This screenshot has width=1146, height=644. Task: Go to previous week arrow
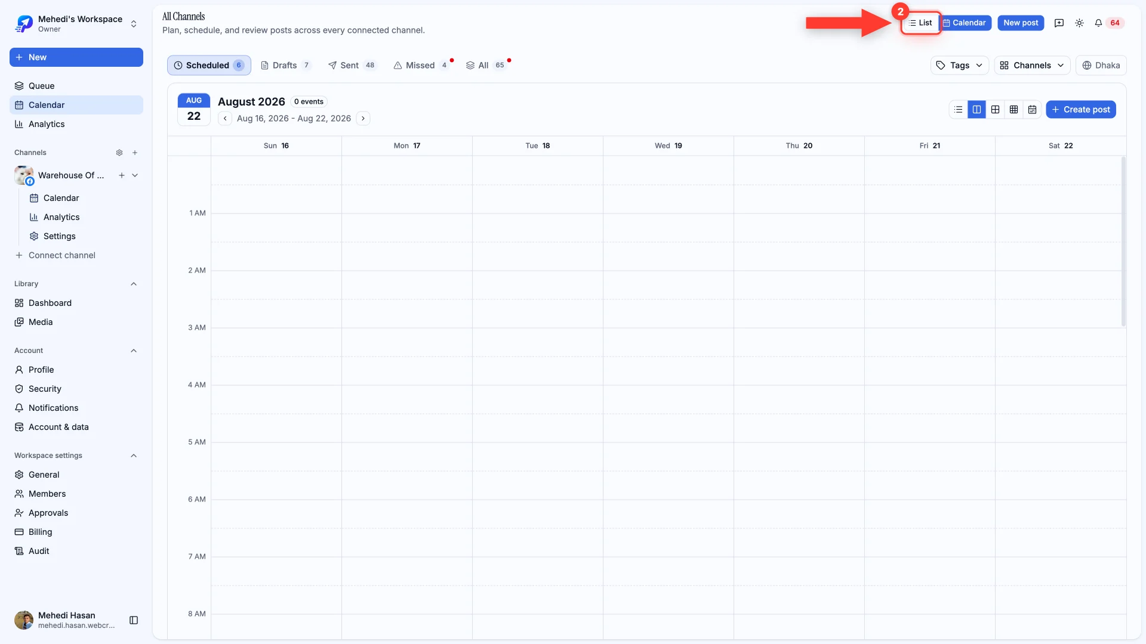click(x=225, y=119)
